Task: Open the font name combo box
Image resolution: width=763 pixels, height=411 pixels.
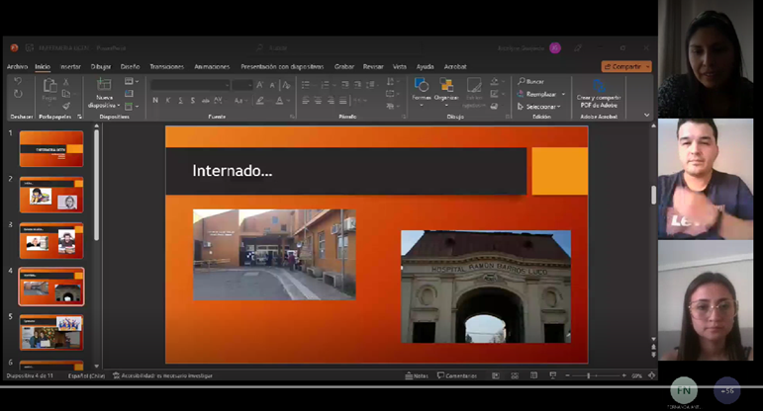Action: (190, 85)
